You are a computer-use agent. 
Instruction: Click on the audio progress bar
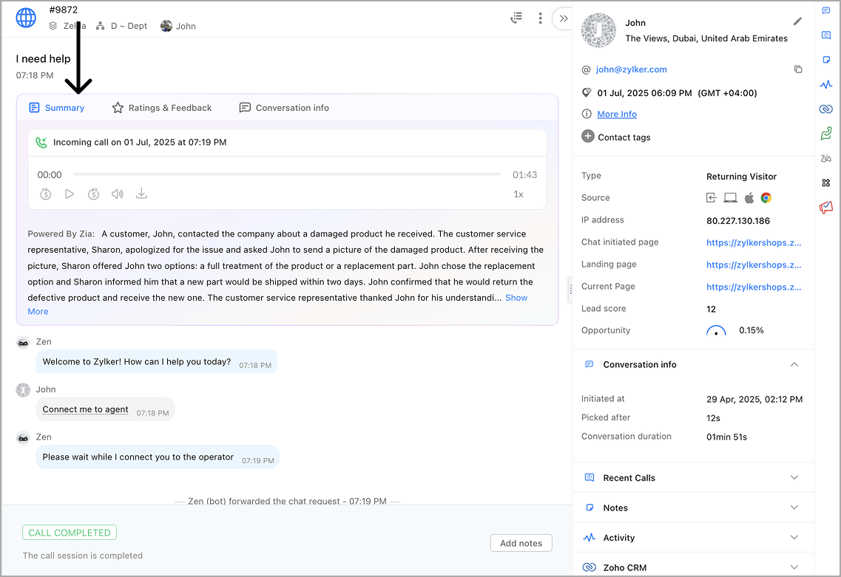coord(287,175)
